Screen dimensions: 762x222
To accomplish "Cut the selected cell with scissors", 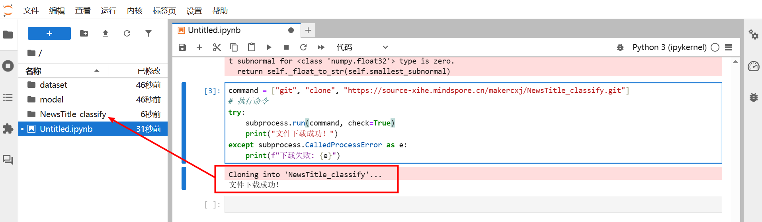I will (x=217, y=47).
